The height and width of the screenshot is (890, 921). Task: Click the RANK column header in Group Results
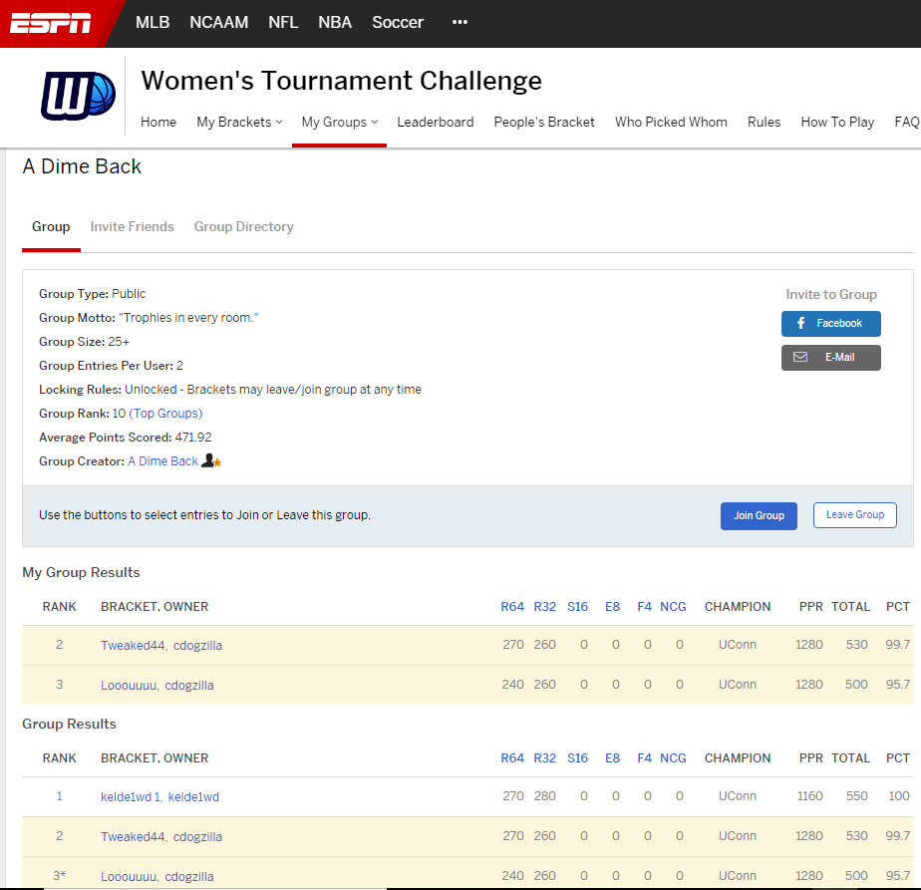coord(59,757)
